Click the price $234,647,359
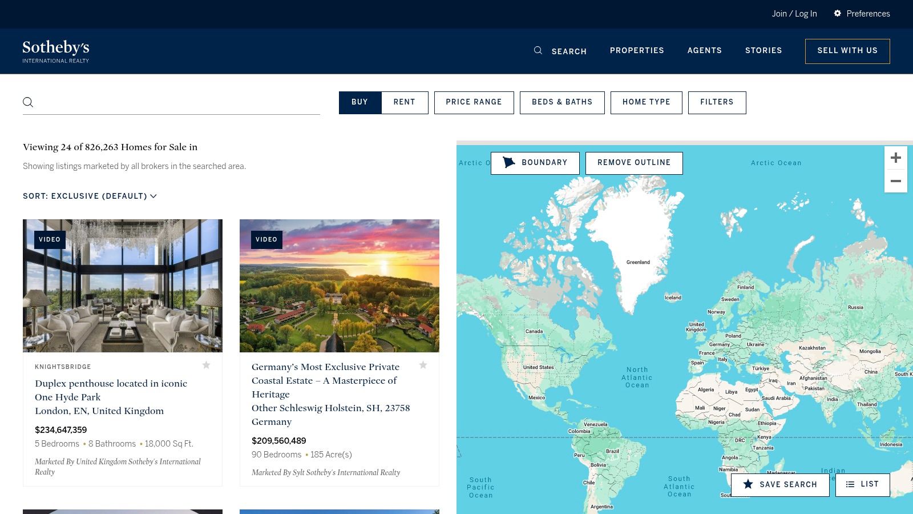Screen dimensions: 913x514 click(61, 430)
